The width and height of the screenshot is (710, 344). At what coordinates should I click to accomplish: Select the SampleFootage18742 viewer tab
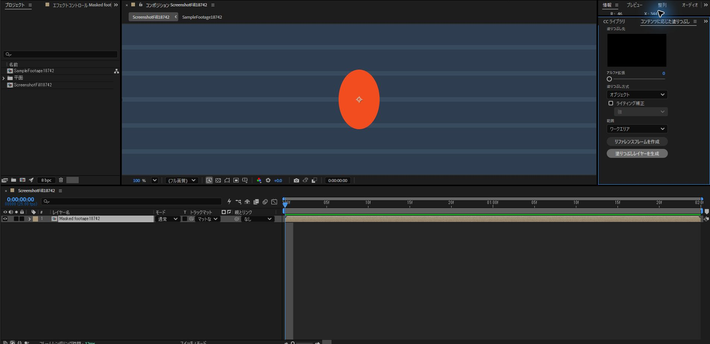click(x=202, y=17)
